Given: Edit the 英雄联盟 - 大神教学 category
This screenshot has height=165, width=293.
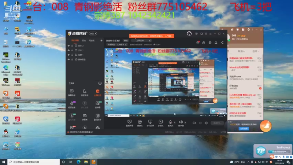Looking at the screenshot, I should (x=117, y=44).
